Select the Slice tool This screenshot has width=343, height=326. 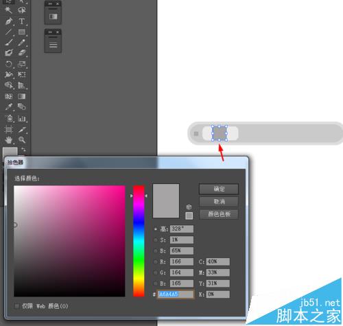pyautogui.click(x=22, y=130)
